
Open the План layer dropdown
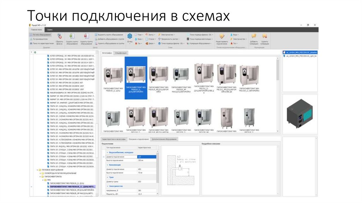point(139,35)
